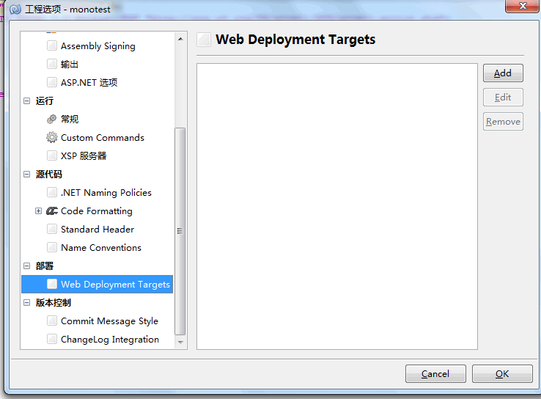Select Assembly Signing in the tree
Screen dimensions: 541x399
(x=98, y=46)
